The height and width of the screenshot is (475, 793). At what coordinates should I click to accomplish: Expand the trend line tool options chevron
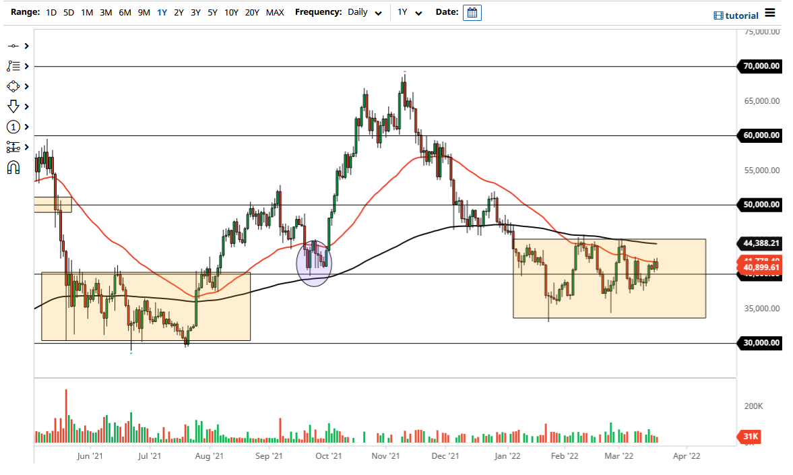26,46
